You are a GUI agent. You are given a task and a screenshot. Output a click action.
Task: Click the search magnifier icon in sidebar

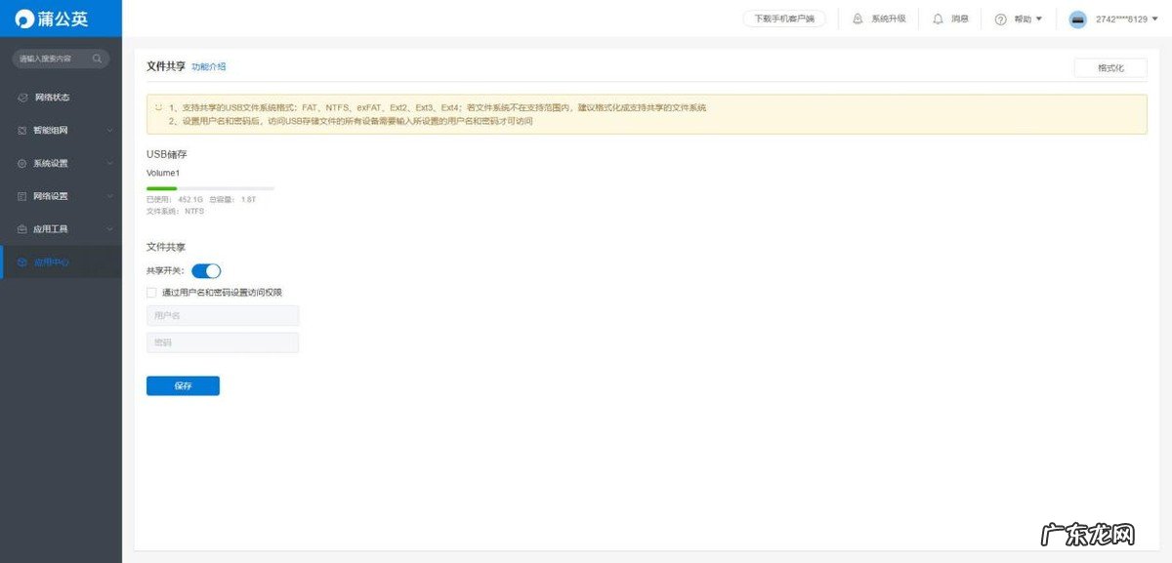click(97, 59)
